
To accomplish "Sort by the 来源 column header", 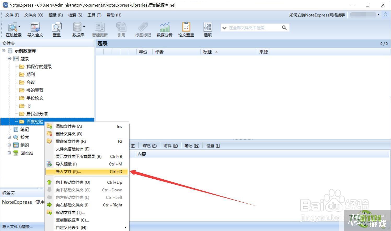I will [x=324, y=52].
